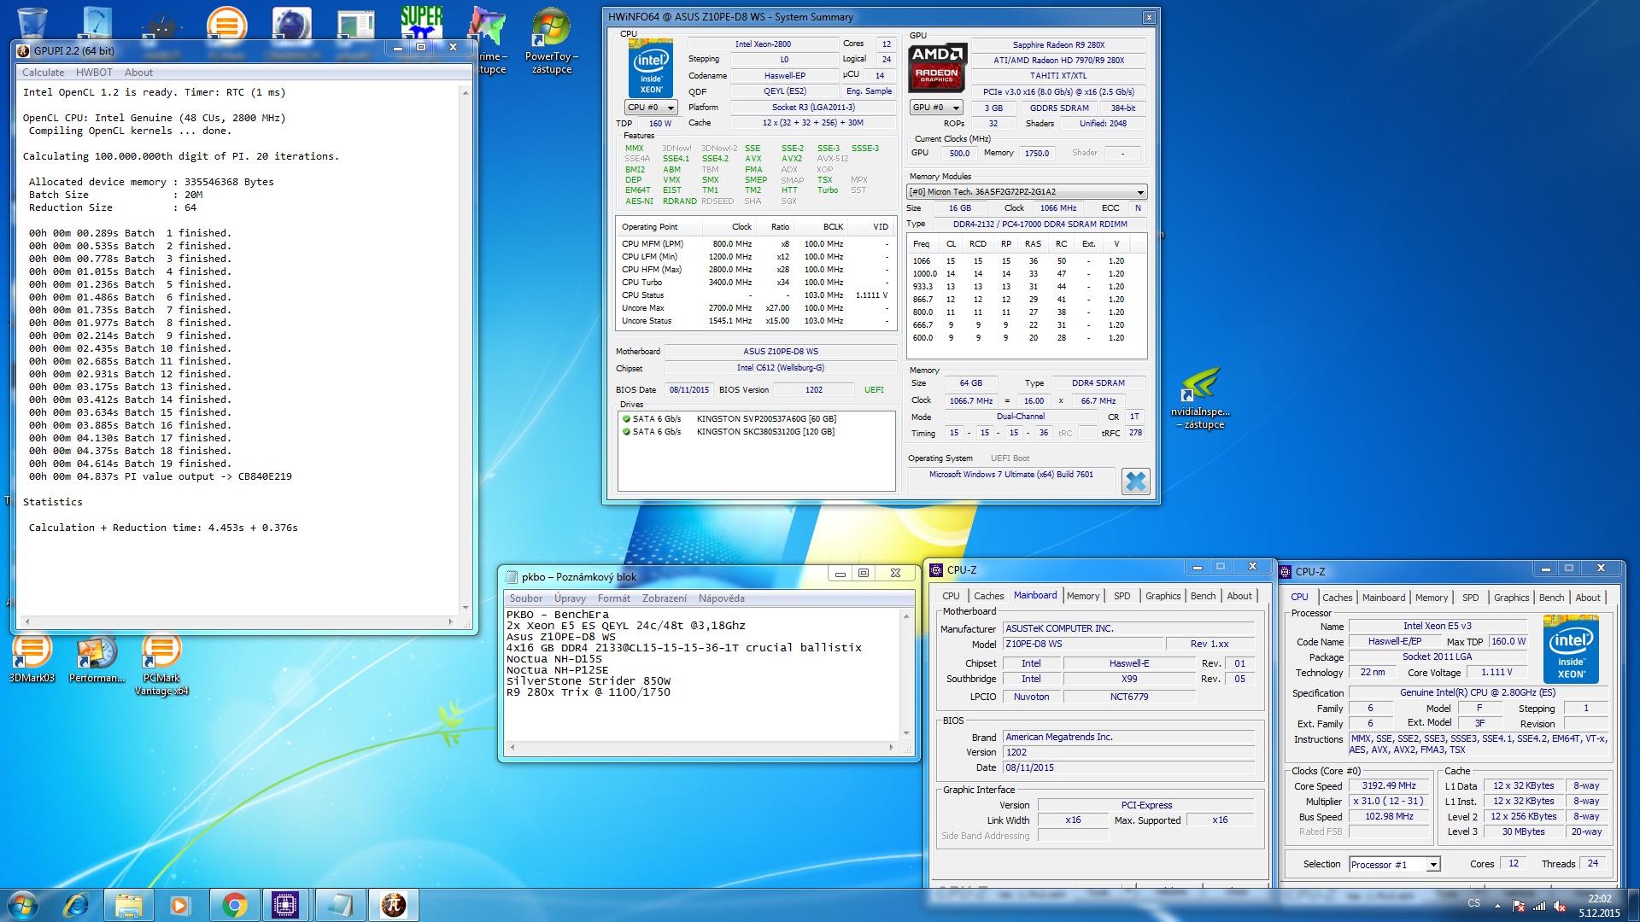Open nvidiaInspector desktop shortcut
This screenshot has width=1640, height=922.
coord(1203,399)
